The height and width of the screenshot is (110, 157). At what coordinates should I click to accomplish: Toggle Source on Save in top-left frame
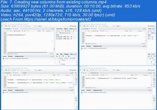(16, 31)
